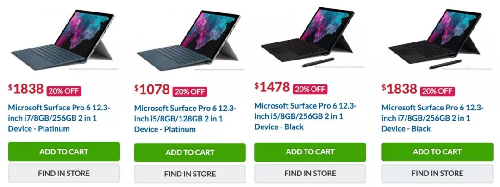
Task: Find i5 Black Surface Pro in store
Action: (x=310, y=173)
